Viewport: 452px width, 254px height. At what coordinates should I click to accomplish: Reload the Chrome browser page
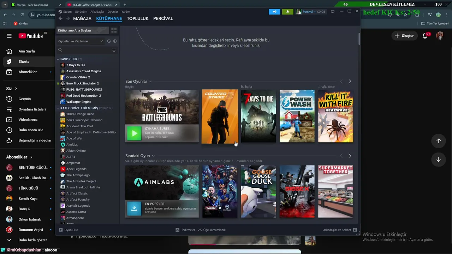(x=22, y=15)
